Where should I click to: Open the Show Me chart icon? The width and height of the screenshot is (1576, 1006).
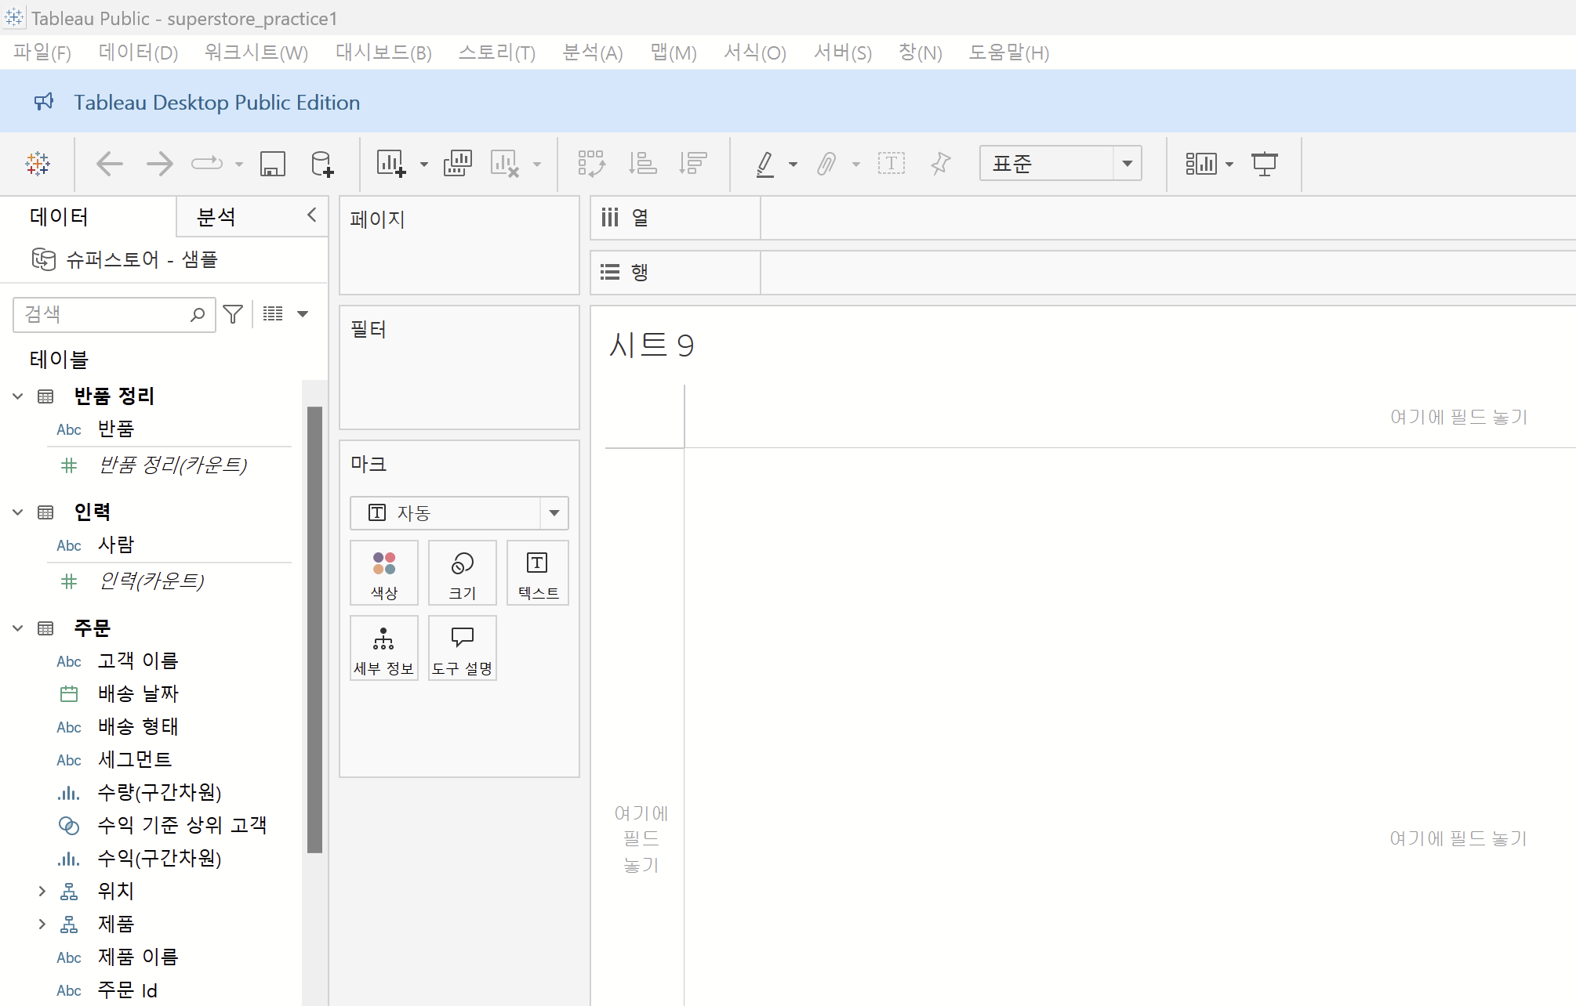click(1201, 164)
